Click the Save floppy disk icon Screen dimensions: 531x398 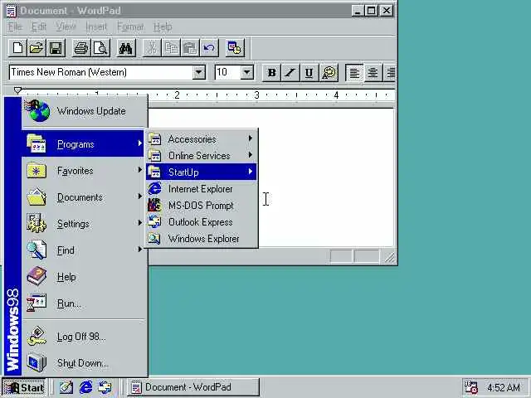(56, 48)
